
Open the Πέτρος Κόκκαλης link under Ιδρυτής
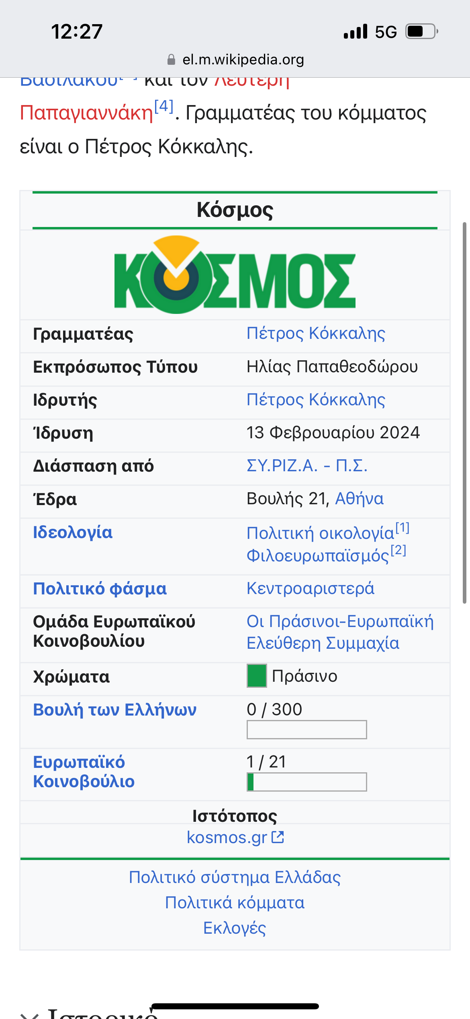[x=316, y=400]
